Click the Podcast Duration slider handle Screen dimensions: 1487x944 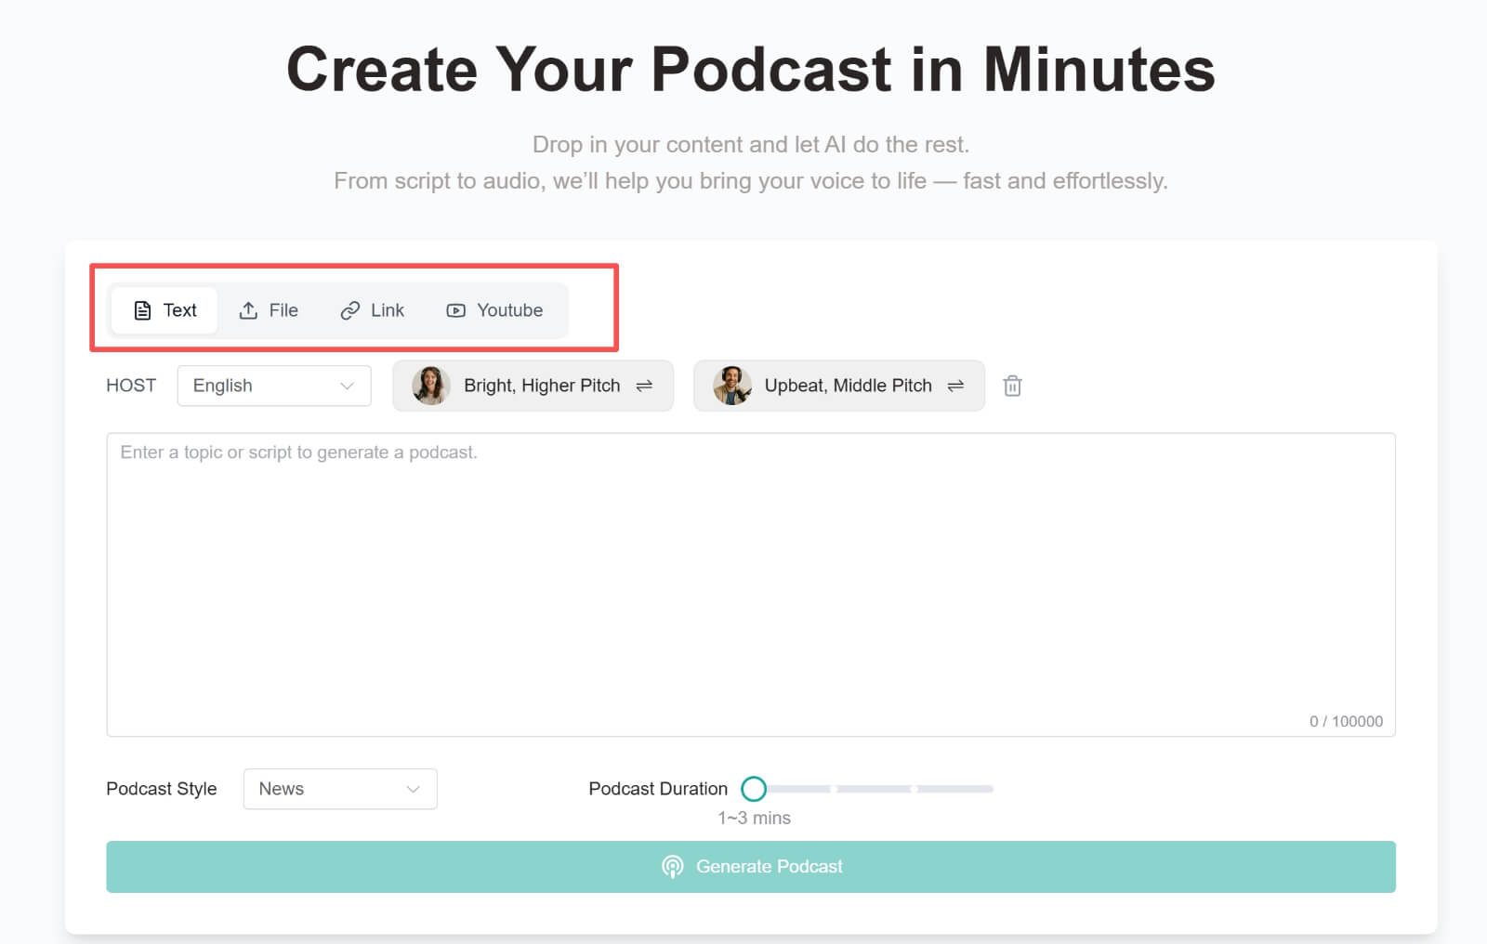click(x=754, y=789)
